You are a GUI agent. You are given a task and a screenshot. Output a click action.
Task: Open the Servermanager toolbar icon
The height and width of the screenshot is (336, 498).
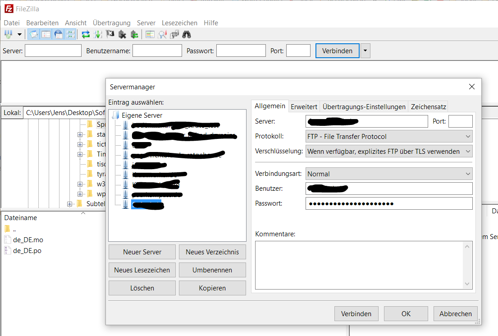pos(9,34)
